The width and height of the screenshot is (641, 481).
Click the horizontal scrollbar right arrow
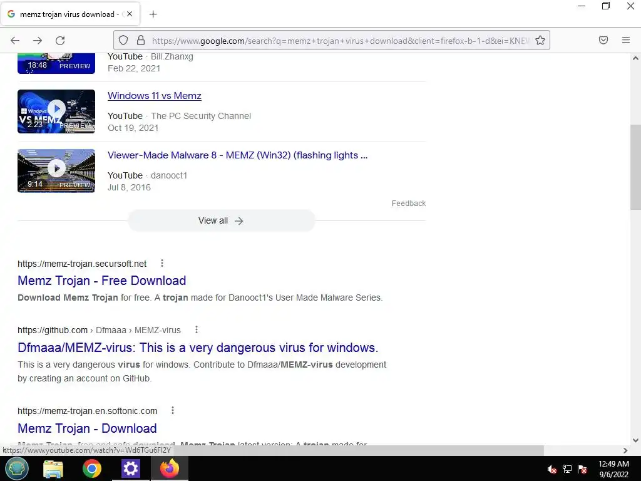click(x=625, y=450)
